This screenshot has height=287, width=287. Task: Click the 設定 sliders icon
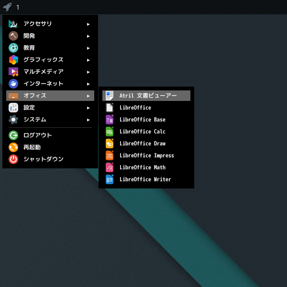[13, 108]
